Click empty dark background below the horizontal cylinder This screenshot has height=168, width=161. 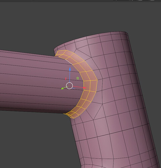tap(34, 140)
